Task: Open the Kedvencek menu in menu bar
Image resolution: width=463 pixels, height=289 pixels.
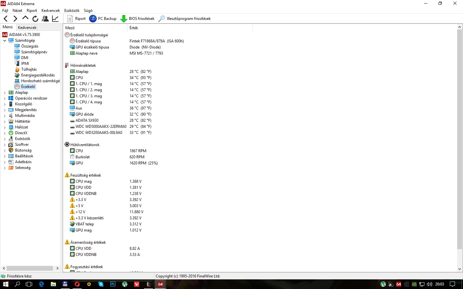Action: [50, 11]
